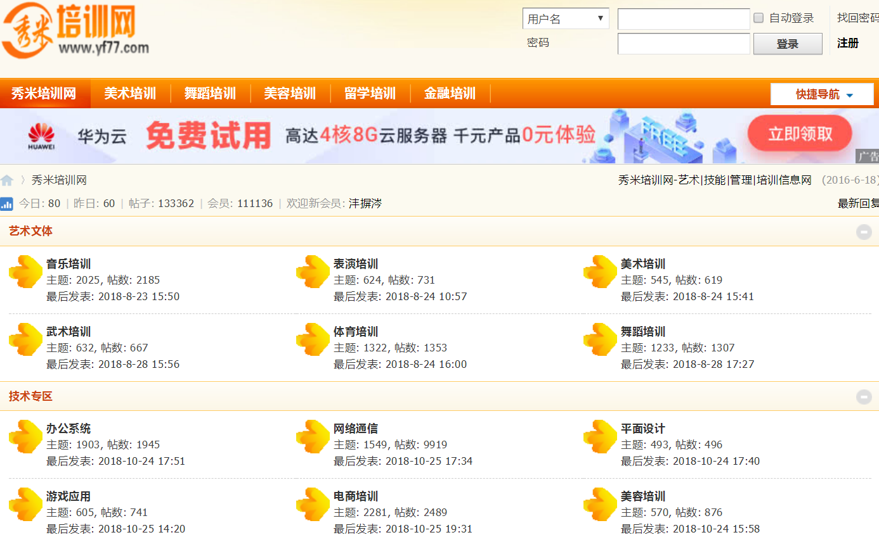The height and width of the screenshot is (542, 879).
Task: Open new member 沣摒涔 profile link
Action: 365,204
